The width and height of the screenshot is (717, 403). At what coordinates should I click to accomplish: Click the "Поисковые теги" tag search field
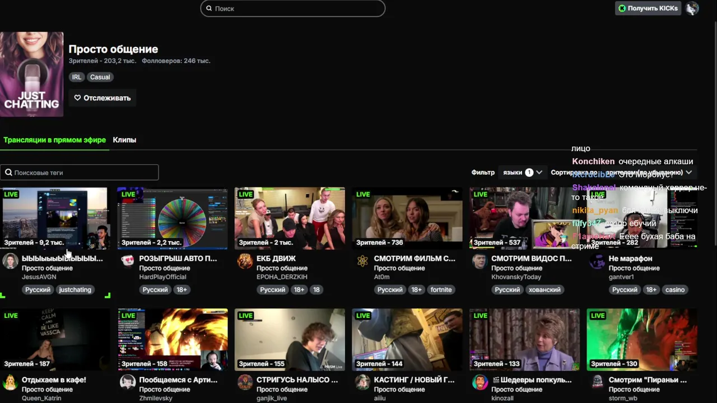click(80, 172)
